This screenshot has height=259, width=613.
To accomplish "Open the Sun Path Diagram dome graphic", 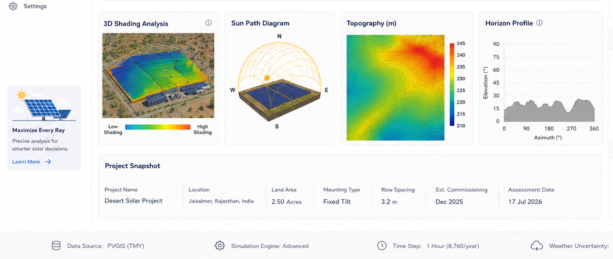I will 279,80.
